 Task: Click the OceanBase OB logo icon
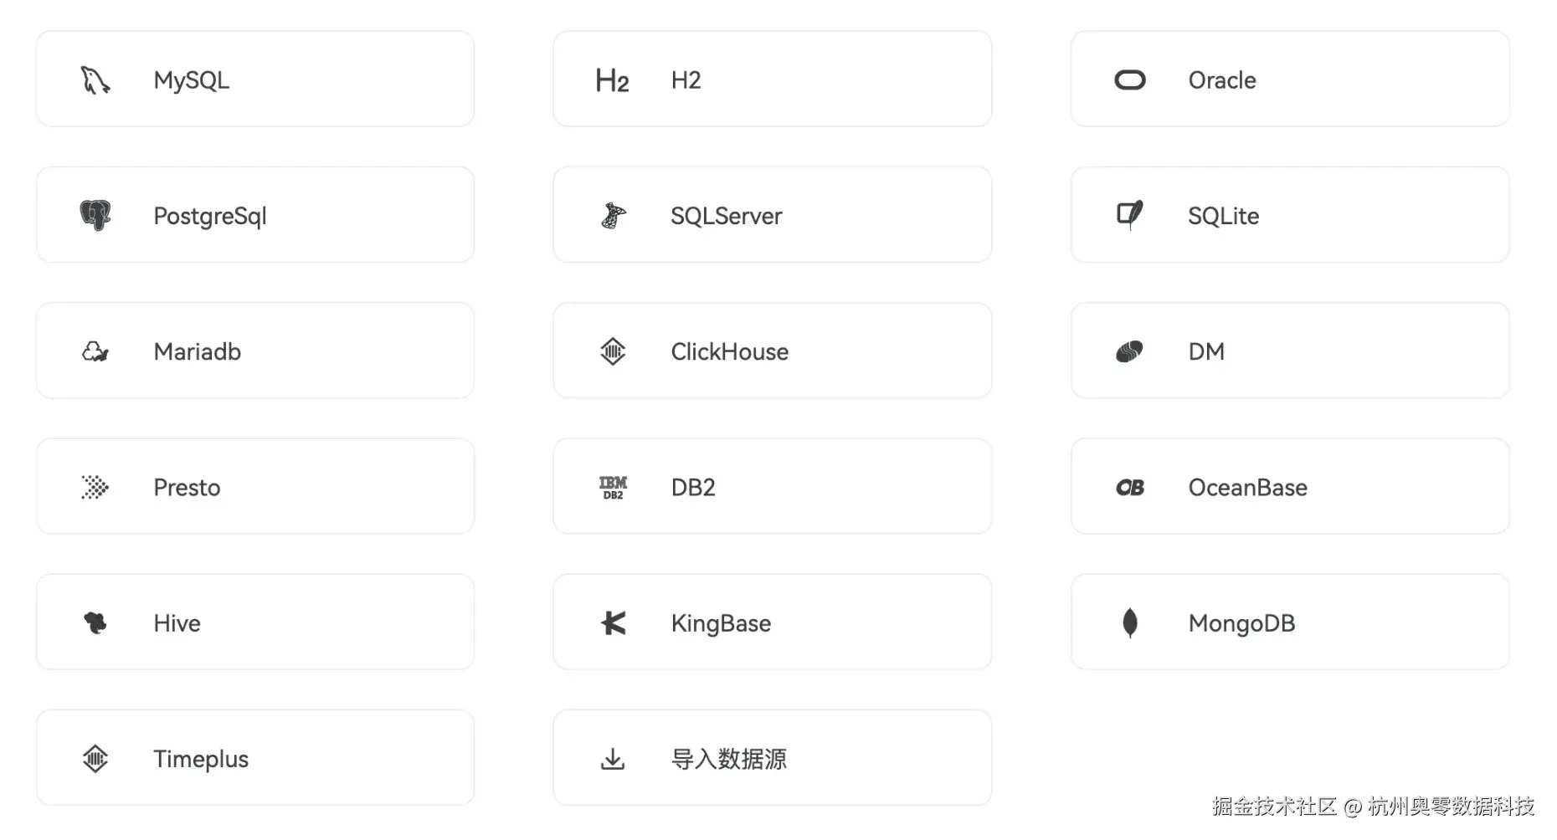[1130, 488]
